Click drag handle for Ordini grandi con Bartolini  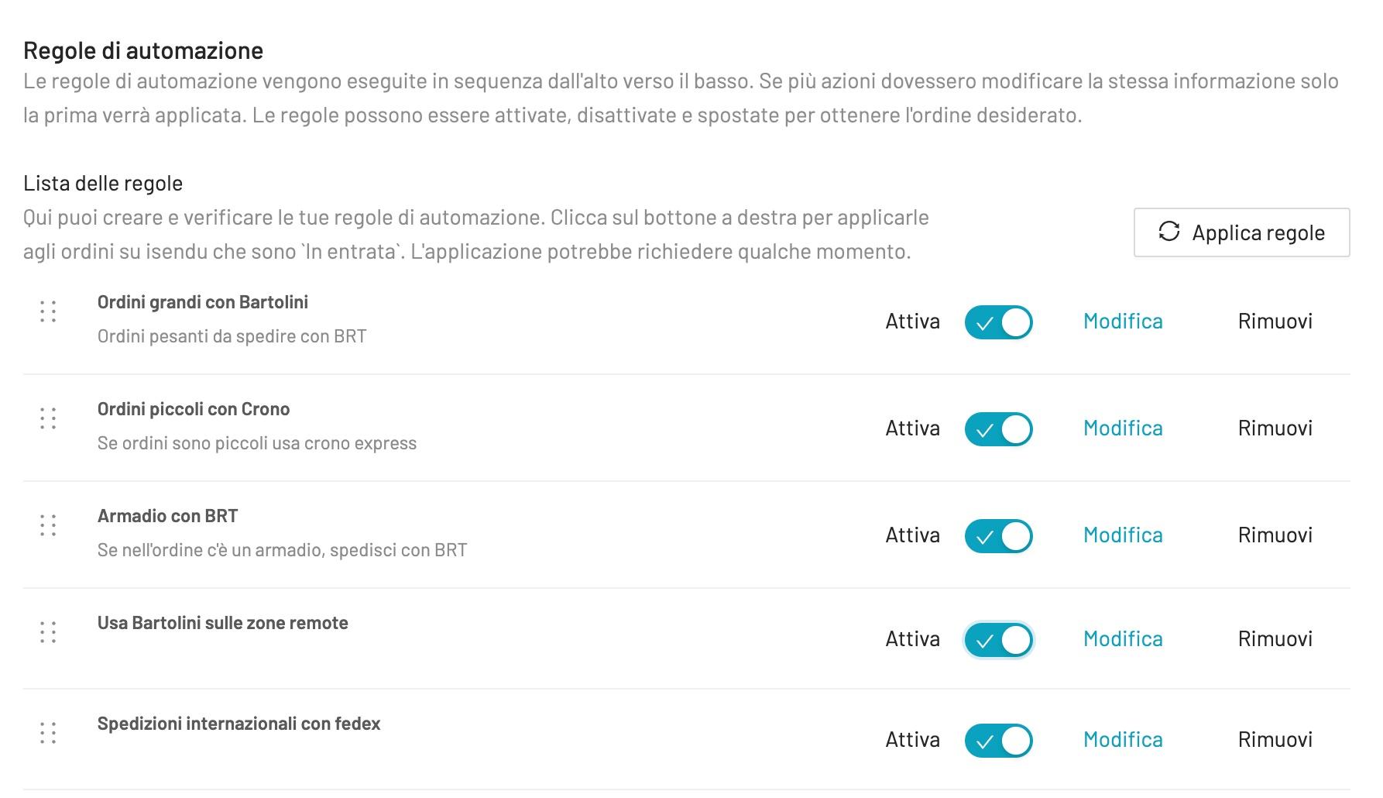pos(48,311)
